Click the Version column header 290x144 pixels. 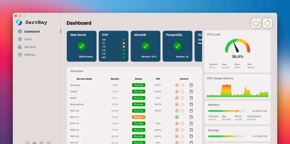click(115, 79)
